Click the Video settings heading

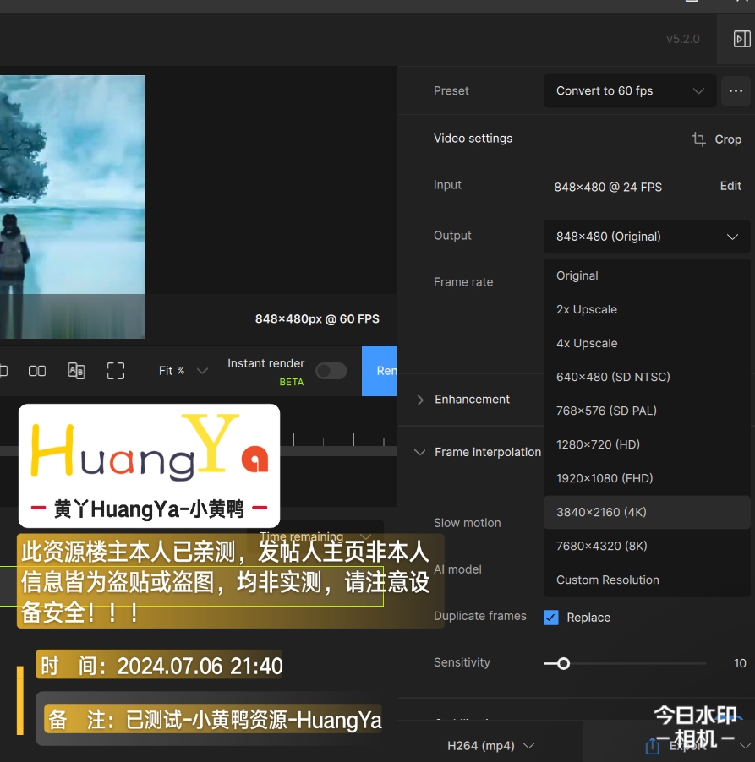473,139
